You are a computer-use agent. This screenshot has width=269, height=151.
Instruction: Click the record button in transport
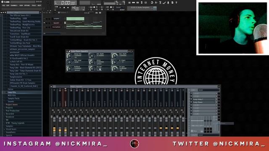(68, 8)
